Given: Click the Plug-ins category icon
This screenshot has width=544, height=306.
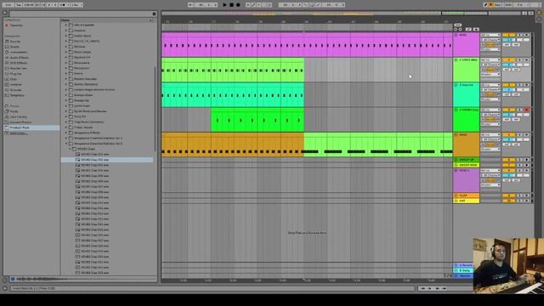Looking at the screenshot, I should click(7, 74).
